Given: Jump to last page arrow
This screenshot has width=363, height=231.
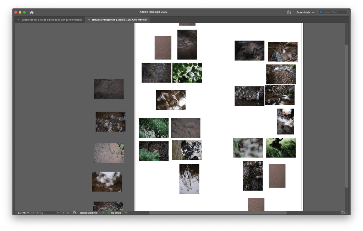Looking at the screenshot, I should tap(68, 213).
